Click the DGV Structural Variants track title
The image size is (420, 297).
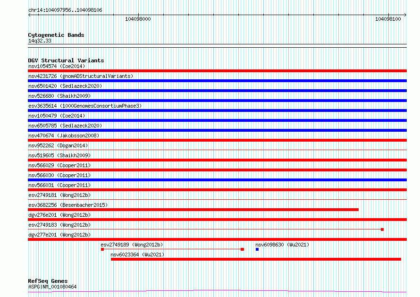click(66, 60)
